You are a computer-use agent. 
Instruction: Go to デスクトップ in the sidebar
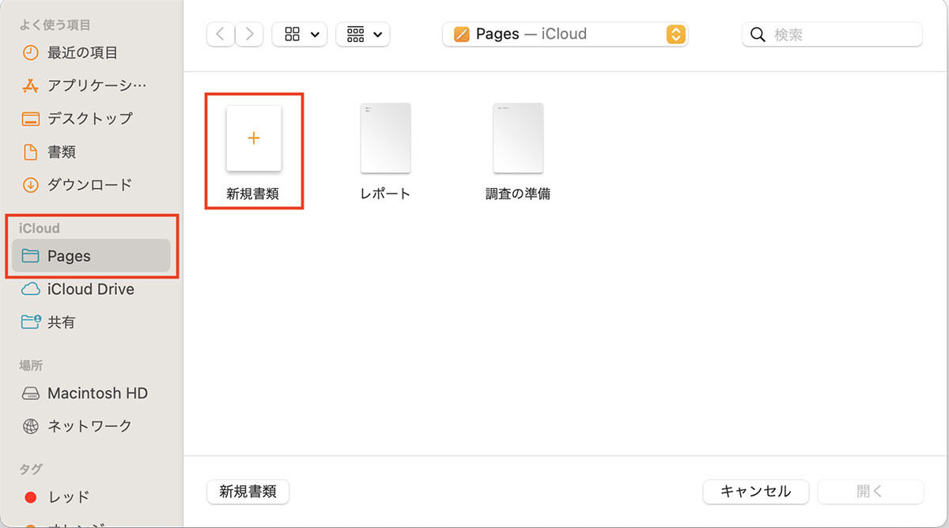(91, 119)
